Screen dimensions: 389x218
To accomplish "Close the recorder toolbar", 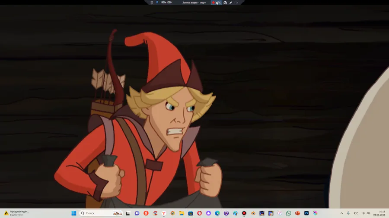I will coord(237,3).
